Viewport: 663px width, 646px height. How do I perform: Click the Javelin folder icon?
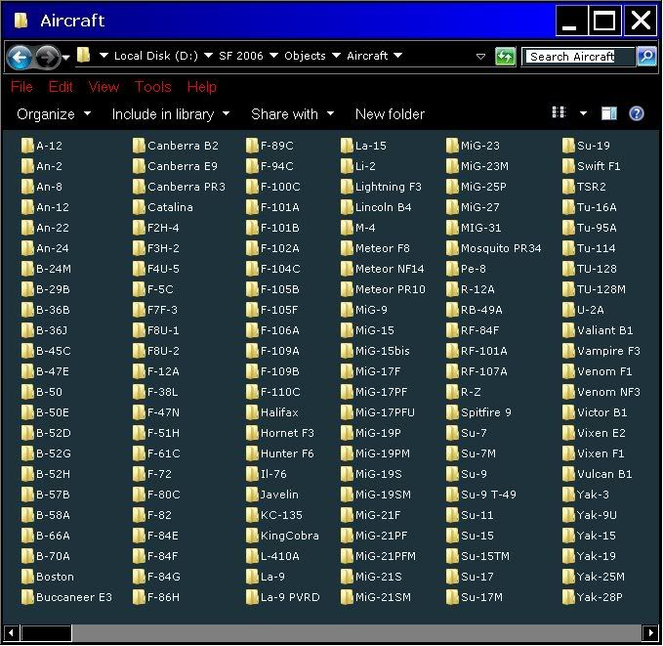click(x=252, y=495)
